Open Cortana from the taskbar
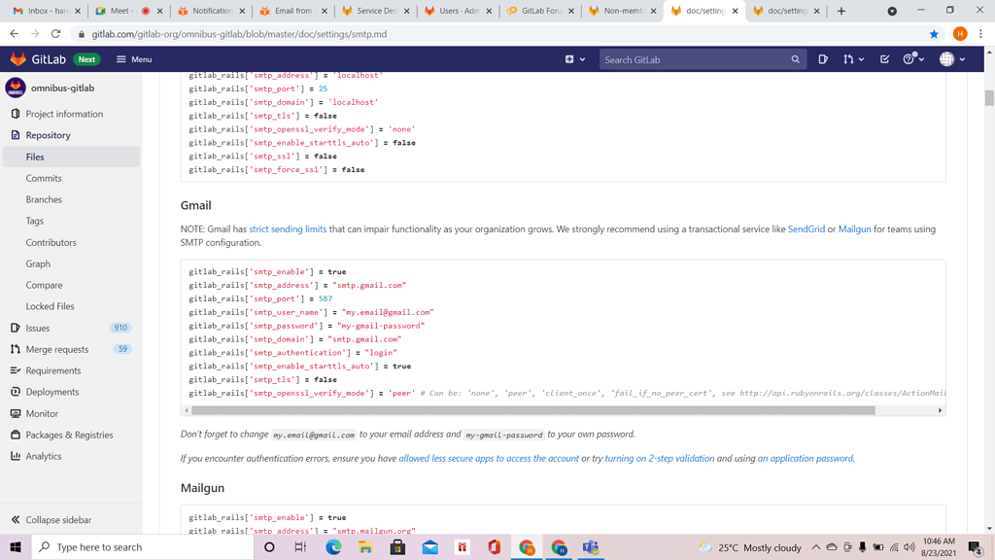 point(270,547)
